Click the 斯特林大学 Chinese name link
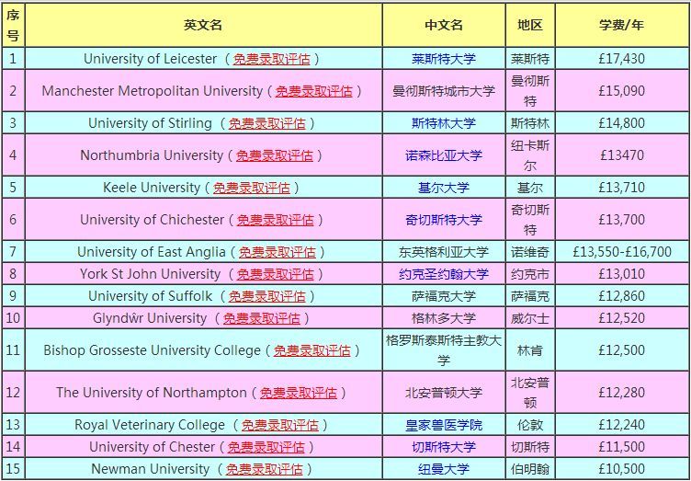Screen dimensions: 691x481 444,123
